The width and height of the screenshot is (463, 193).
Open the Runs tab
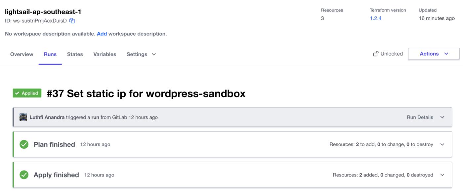click(50, 54)
